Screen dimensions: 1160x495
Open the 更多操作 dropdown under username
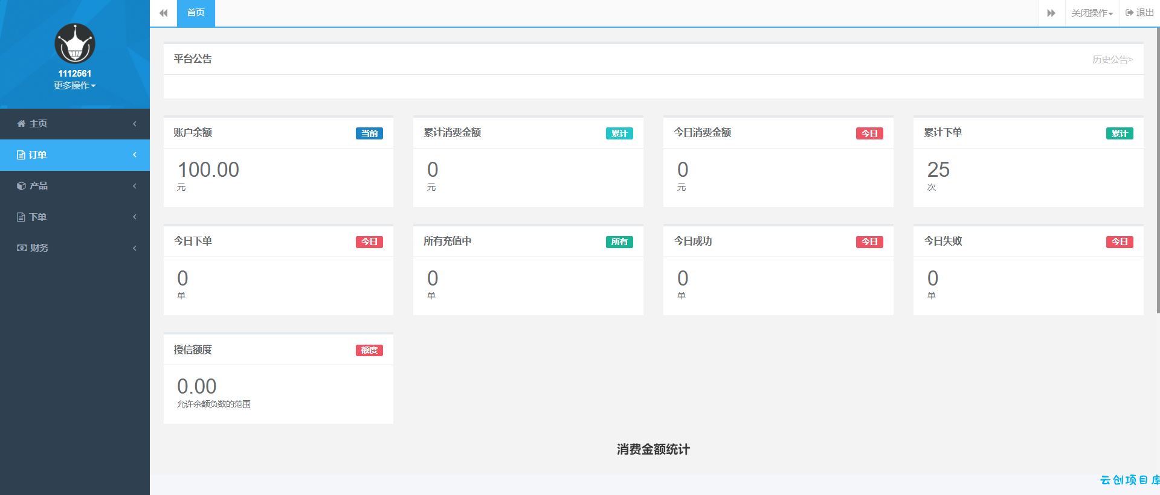[x=75, y=86]
